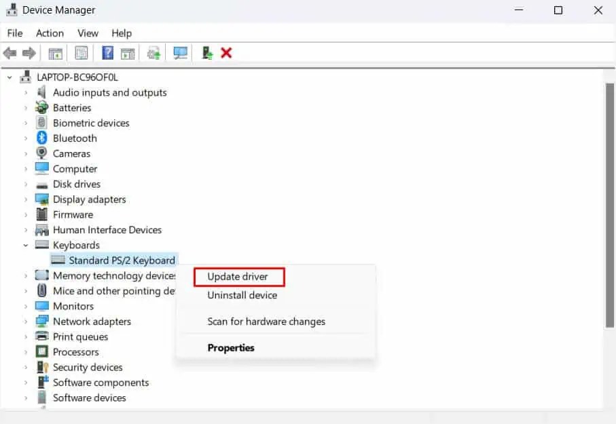This screenshot has height=424, width=616.
Task: Select the Scan for hardware changes icon
Action: [x=180, y=52]
